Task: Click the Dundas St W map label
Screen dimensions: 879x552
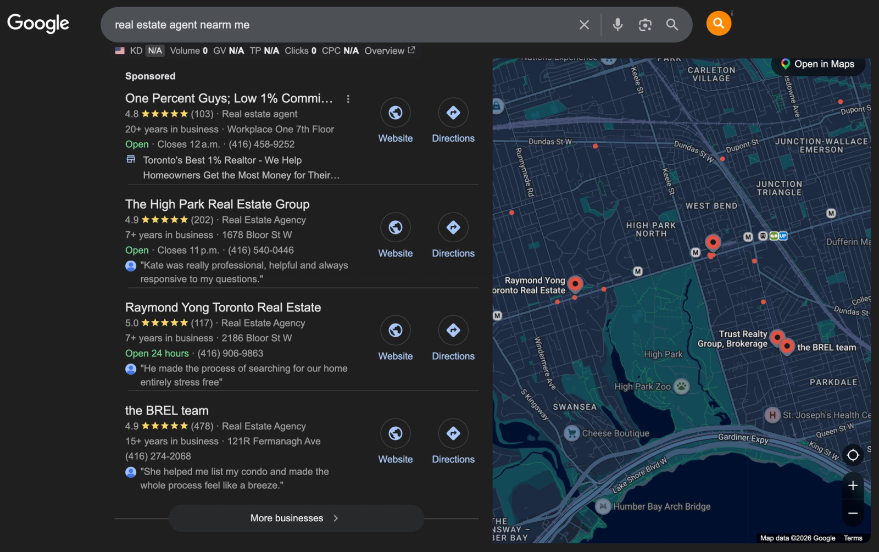Action: pyautogui.click(x=550, y=142)
